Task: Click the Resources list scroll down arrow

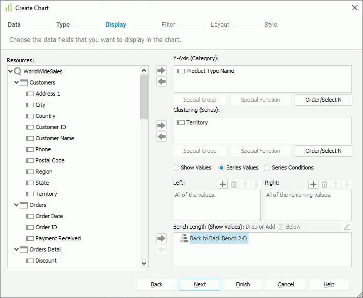Action: click(144, 263)
